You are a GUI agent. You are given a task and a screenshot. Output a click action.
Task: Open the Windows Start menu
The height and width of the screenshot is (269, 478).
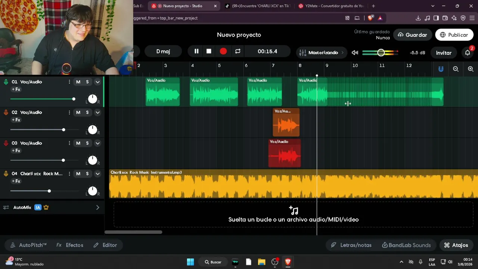click(190, 262)
